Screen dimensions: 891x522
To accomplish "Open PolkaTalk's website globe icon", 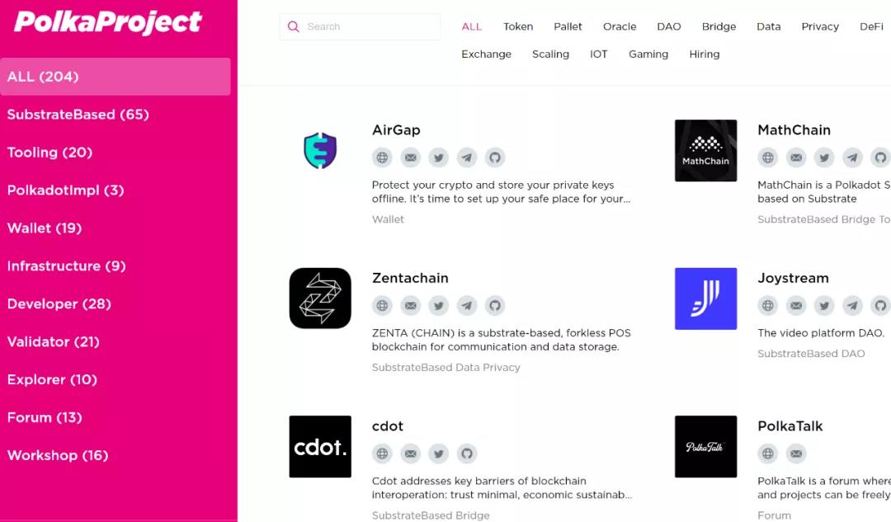I will 768,454.
